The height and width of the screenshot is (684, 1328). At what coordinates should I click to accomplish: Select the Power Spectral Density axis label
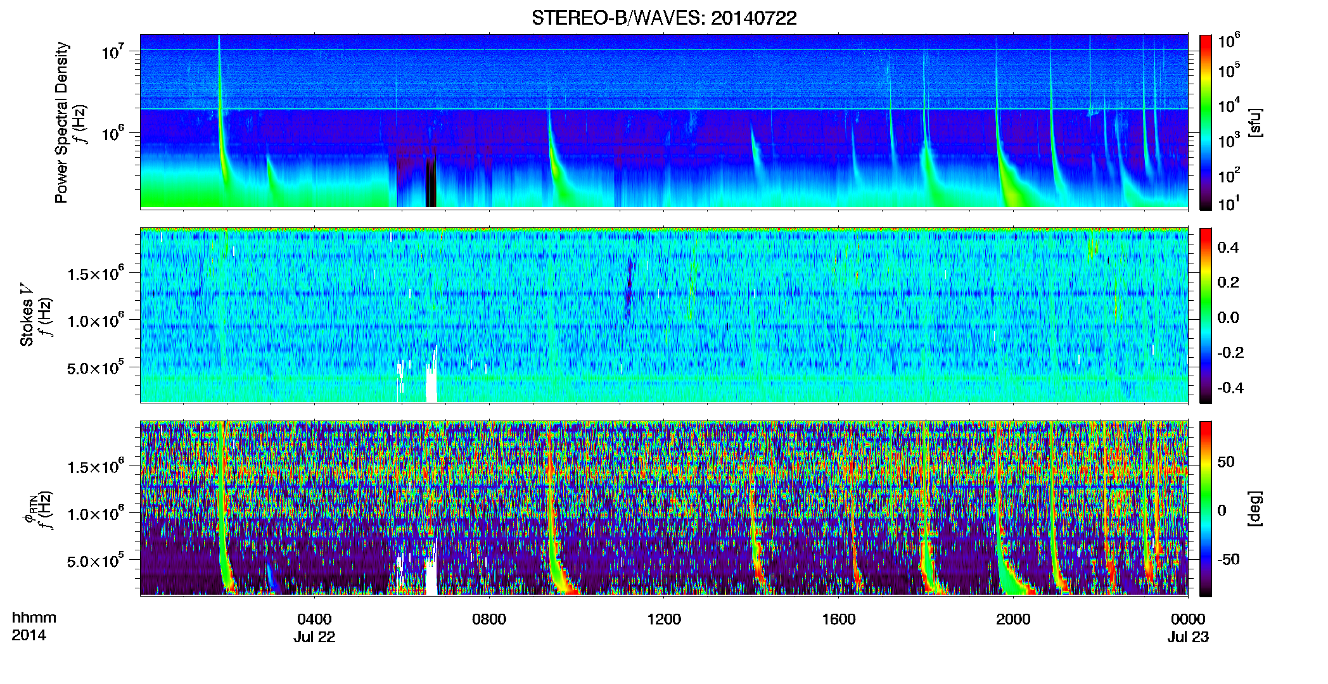61,122
